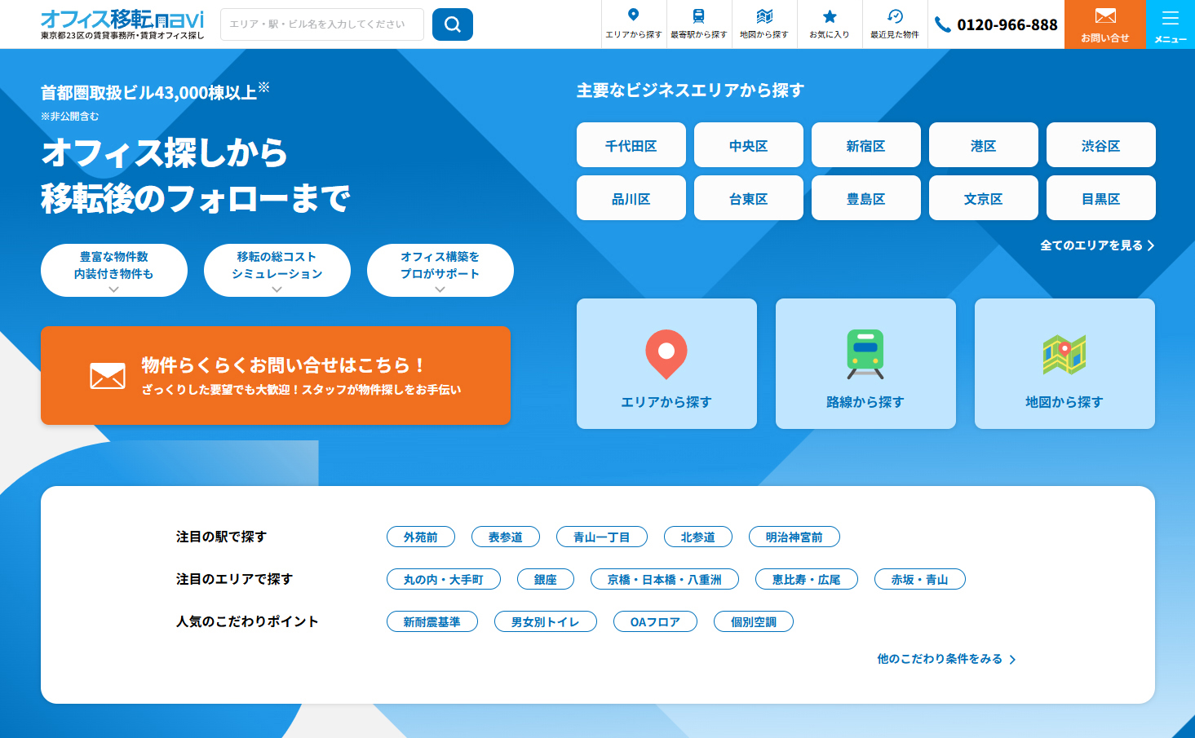Open the エリアから探す card label
The width and height of the screenshot is (1195, 738).
coord(666,402)
